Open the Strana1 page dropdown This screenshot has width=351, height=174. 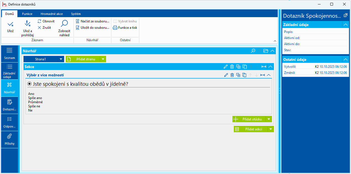pyautogui.click(x=61, y=59)
